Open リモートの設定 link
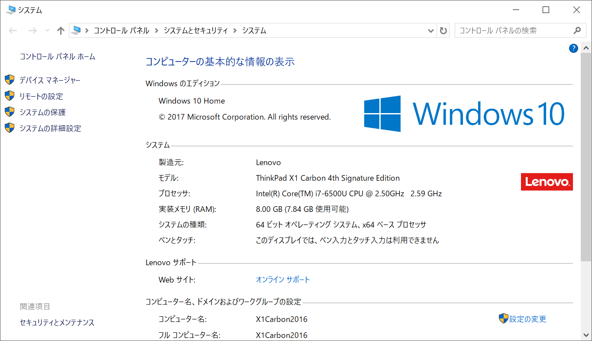This screenshot has width=592, height=341. coord(41,97)
